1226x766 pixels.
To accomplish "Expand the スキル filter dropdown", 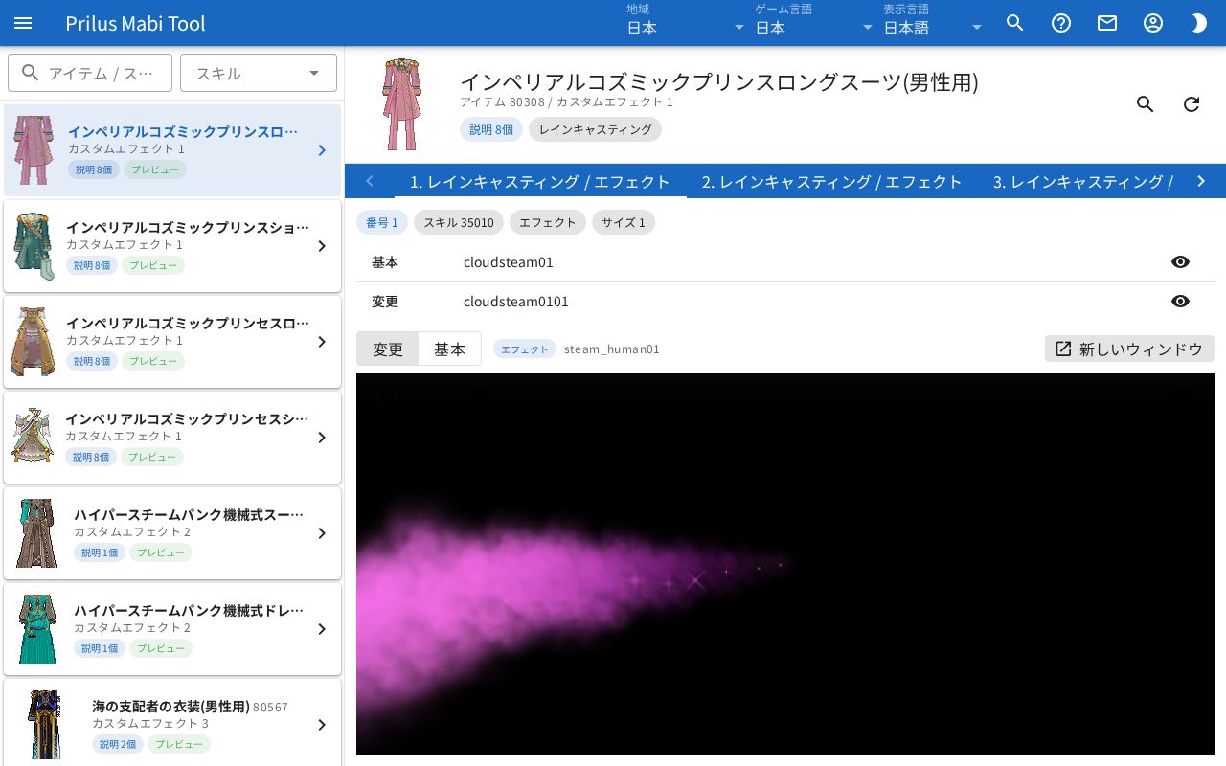I will click(259, 73).
